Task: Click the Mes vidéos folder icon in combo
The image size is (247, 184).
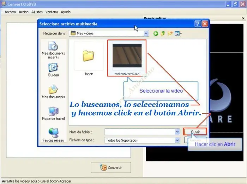Action: 73,33
